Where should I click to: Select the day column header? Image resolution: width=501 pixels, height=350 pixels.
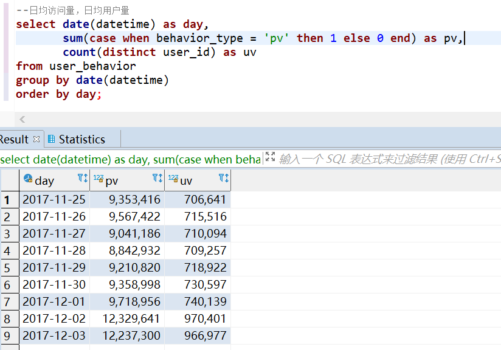tap(55, 180)
